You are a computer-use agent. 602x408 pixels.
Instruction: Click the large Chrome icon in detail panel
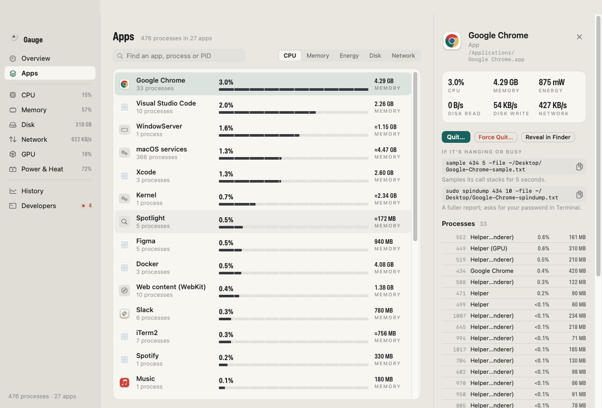pyautogui.click(x=452, y=41)
